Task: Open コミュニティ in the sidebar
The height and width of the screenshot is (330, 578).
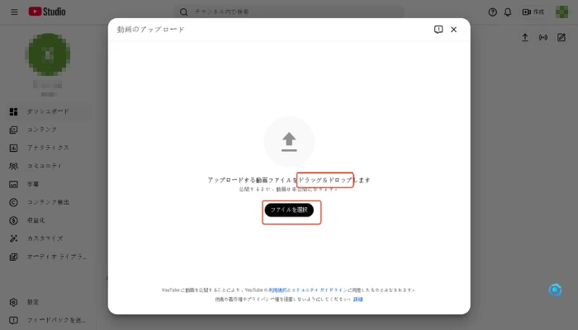Action: coord(49,166)
